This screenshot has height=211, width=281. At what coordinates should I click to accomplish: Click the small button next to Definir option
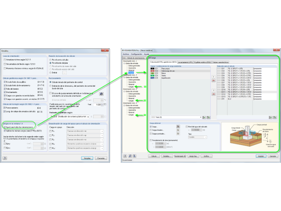tap(64, 73)
